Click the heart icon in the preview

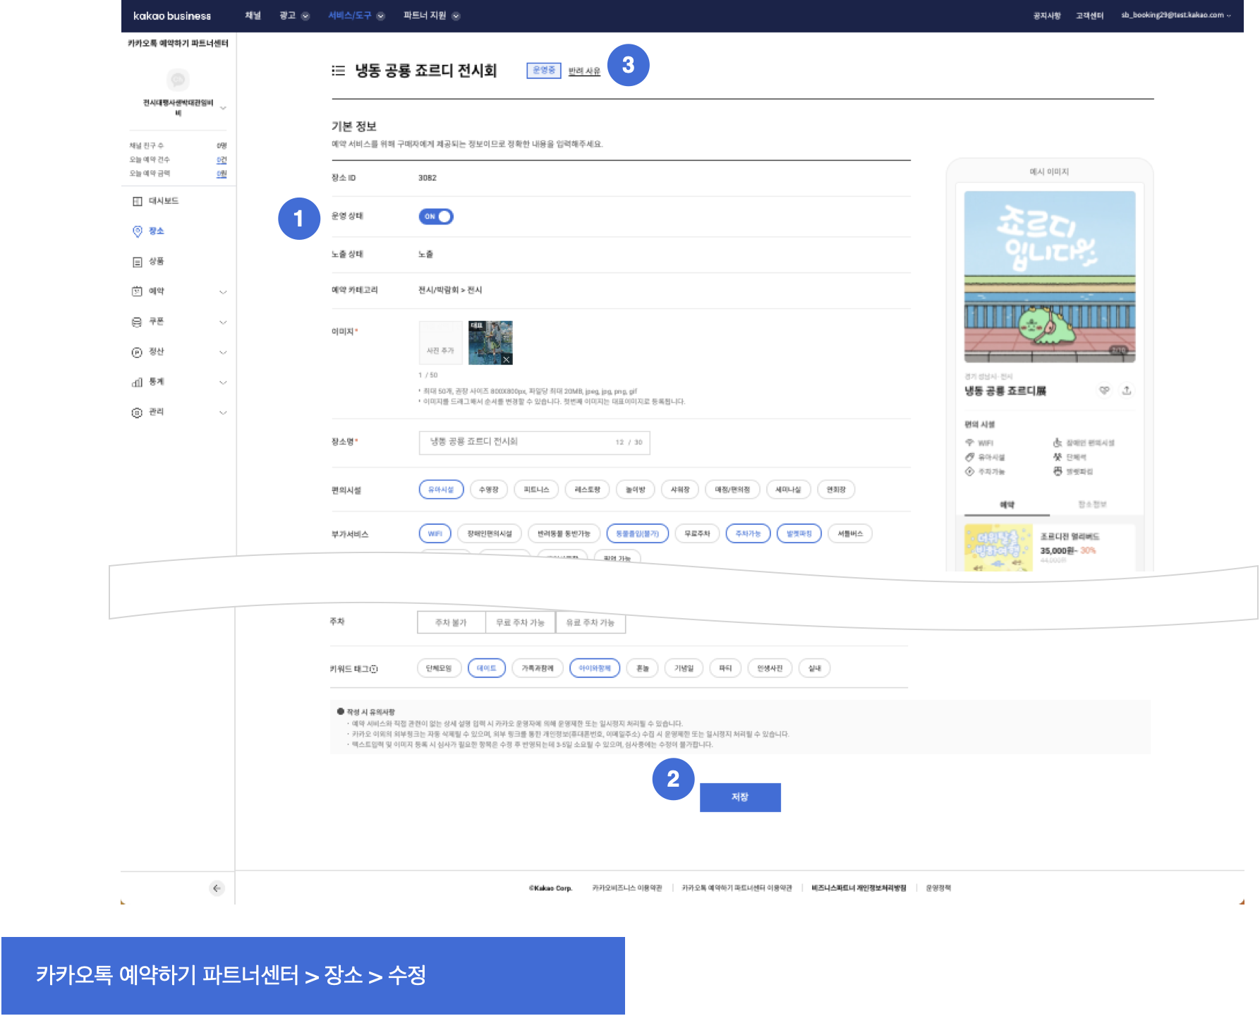tap(1104, 390)
